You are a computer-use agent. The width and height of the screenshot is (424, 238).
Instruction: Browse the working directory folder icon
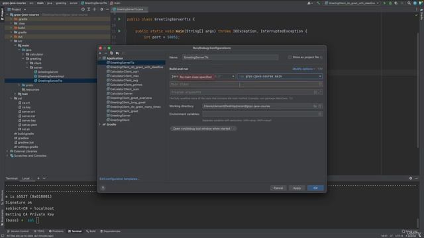[x=315, y=106]
